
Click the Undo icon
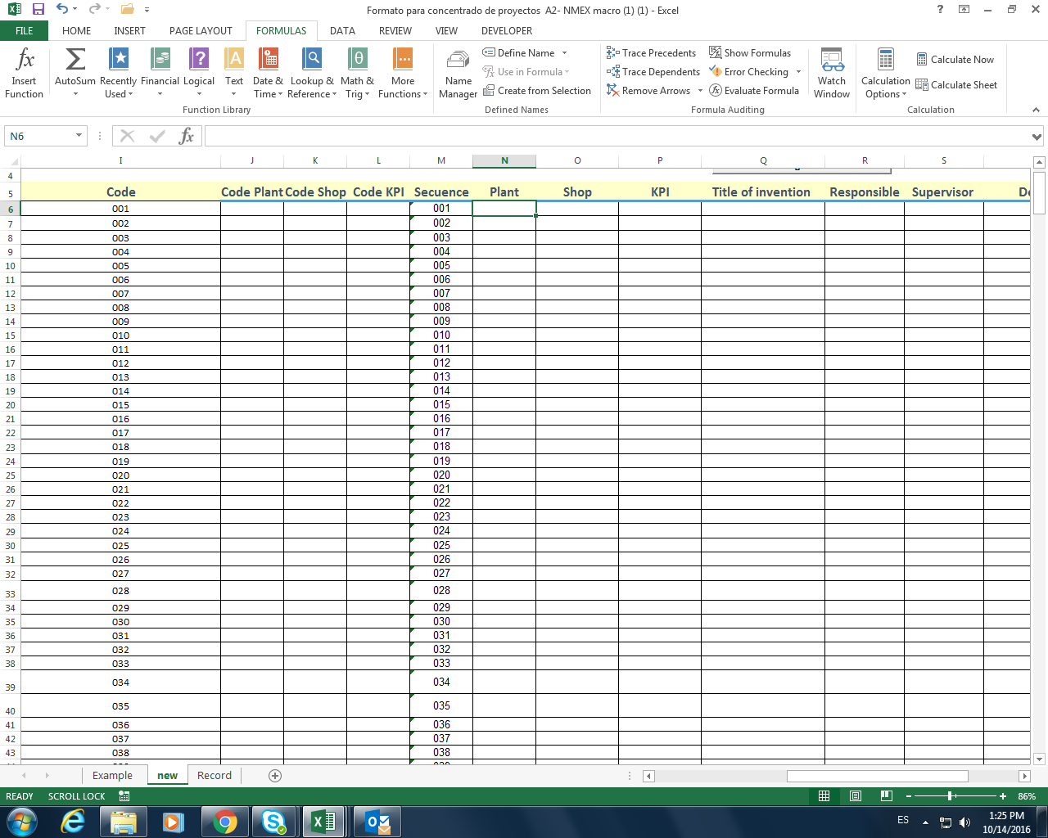point(62,10)
